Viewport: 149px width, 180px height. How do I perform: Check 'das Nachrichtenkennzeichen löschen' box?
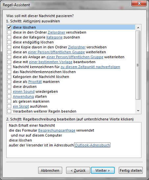click(9, 72)
